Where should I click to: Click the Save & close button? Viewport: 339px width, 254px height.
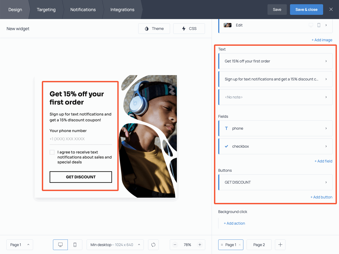pyautogui.click(x=306, y=9)
